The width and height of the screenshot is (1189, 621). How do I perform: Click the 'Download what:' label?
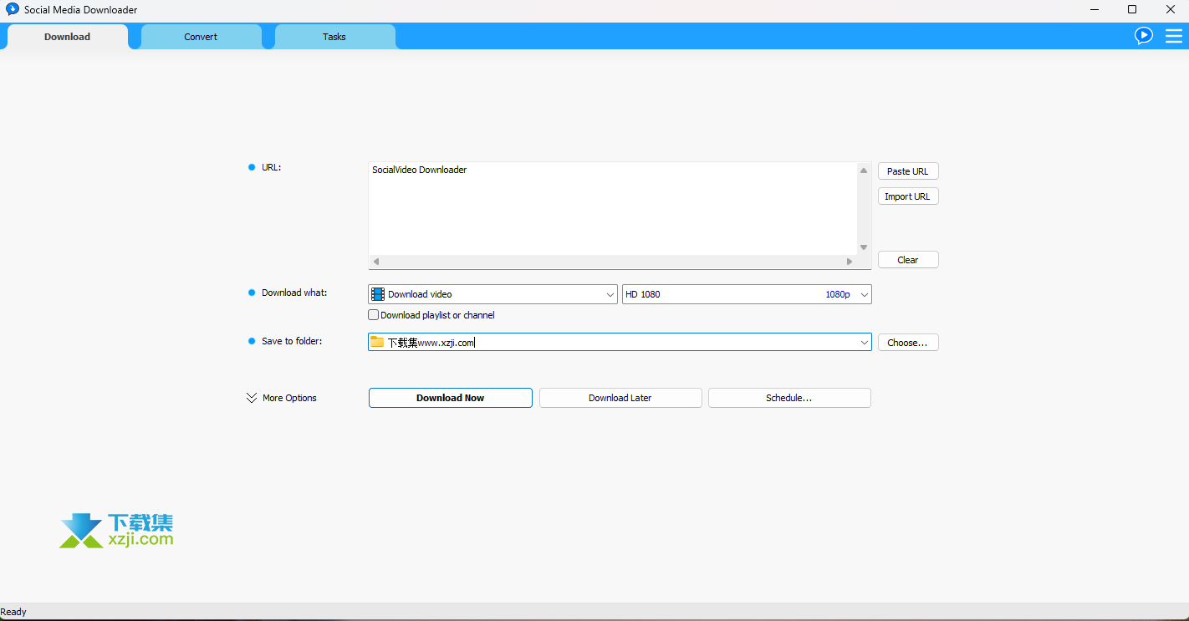click(294, 293)
